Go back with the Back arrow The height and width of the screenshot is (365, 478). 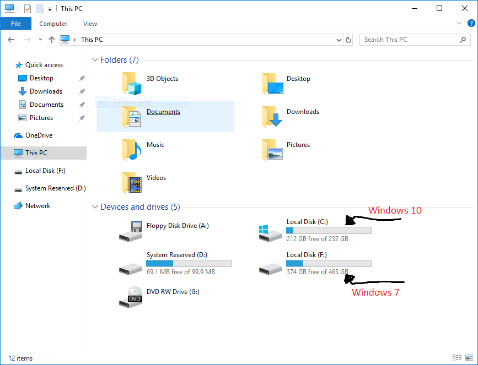pos(11,40)
